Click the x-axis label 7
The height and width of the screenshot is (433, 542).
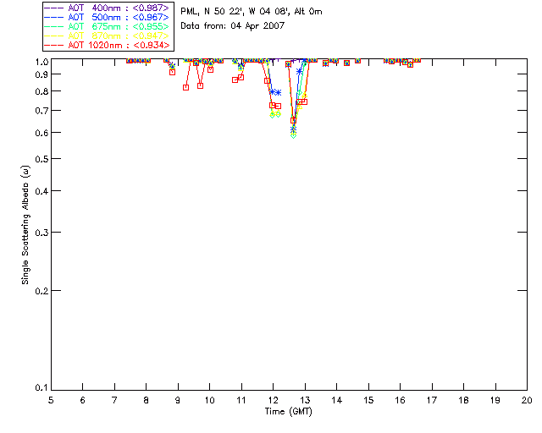tap(114, 400)
